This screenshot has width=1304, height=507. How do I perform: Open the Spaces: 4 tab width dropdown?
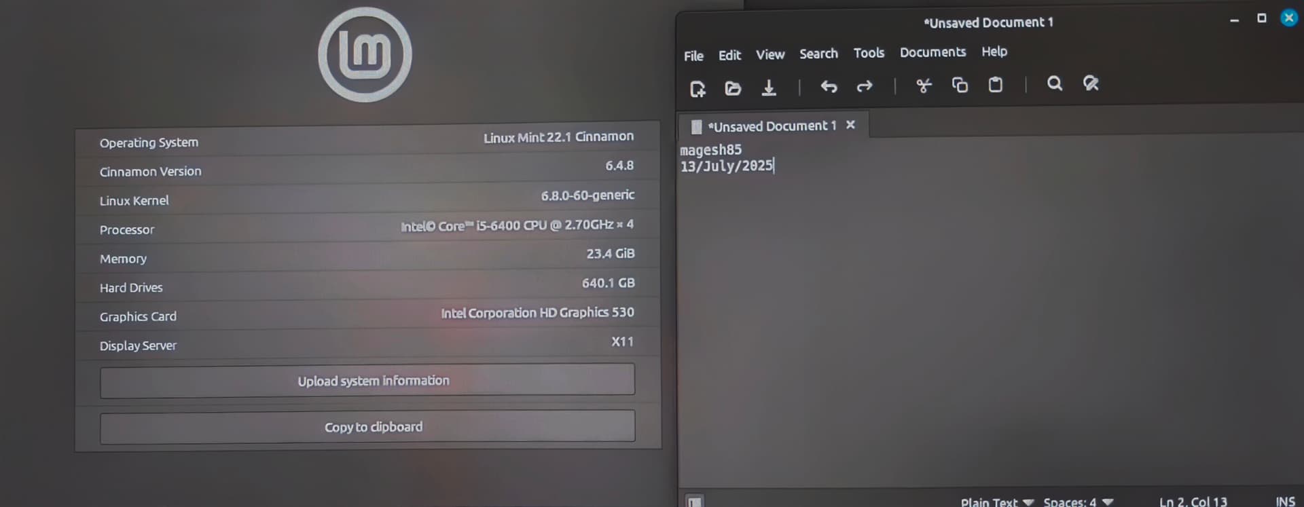tap(1078, 502)
